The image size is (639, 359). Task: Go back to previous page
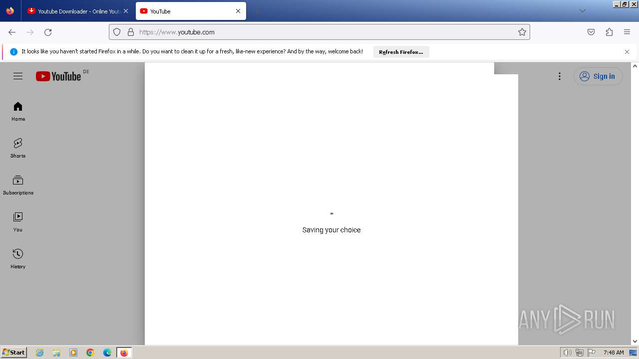coord(12,32)
